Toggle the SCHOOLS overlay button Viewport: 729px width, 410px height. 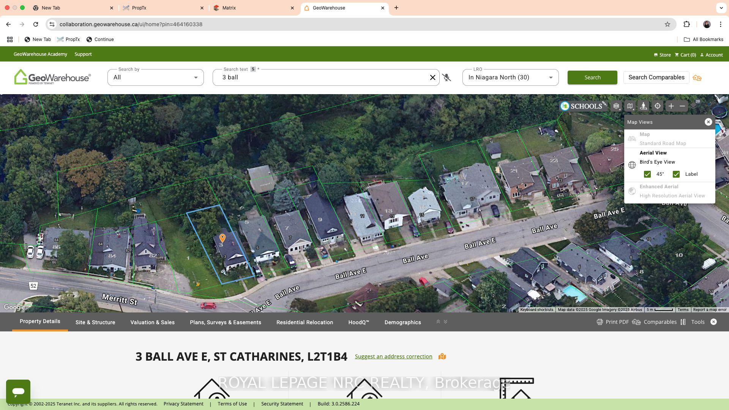pyautogui.click(x=584, y=106)
